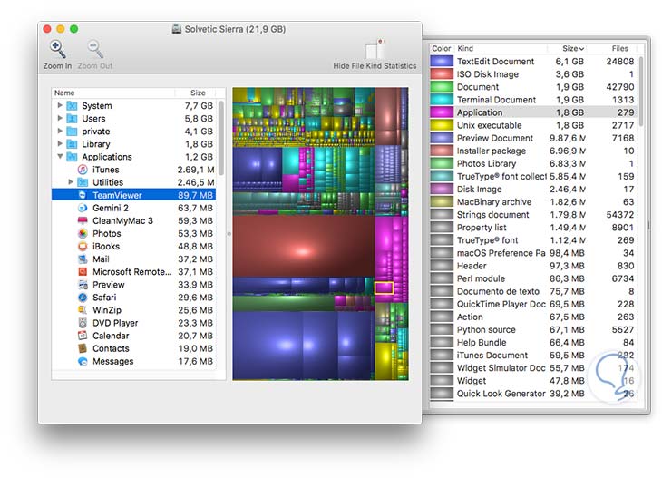Image resolution: width=662 pixels, height=478 pixels.
Task: Select the Safari app icon row
Action: click(x=83, y=298)
